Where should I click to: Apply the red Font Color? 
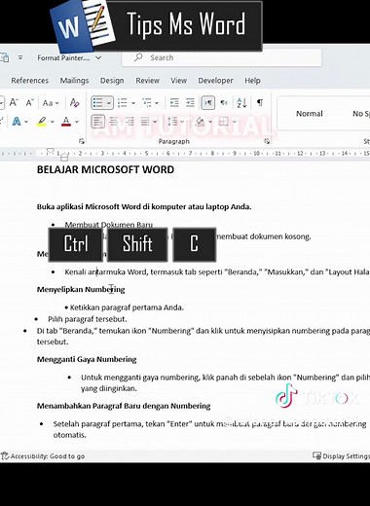click(66, 122)
